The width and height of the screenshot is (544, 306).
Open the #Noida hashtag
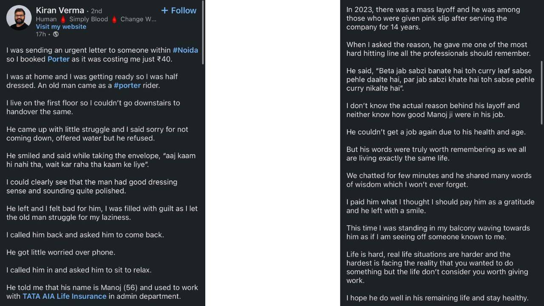click(x=185, y=50)
